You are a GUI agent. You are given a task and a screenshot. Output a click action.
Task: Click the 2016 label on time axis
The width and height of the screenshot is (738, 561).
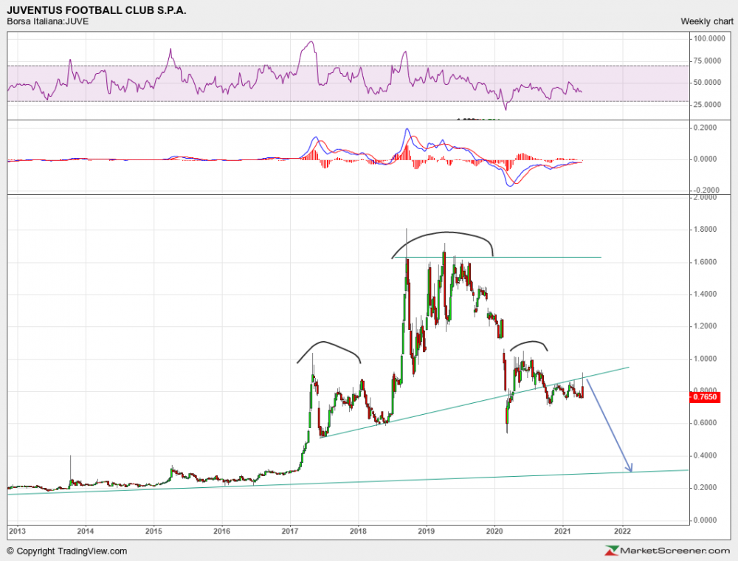(221, 531)
